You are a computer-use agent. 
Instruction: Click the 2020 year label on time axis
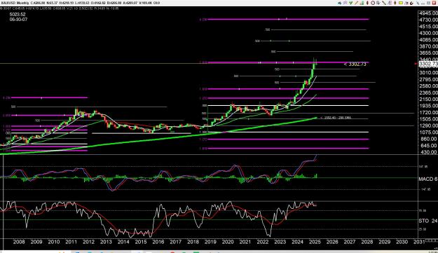coord(228,242)
